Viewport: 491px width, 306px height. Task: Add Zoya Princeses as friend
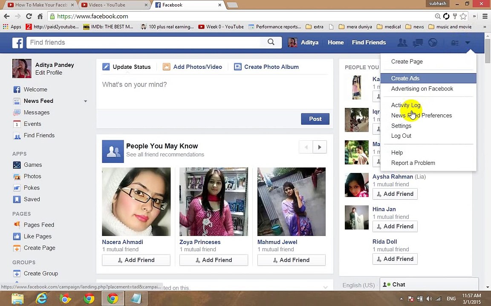pyautogui.click(x=214, y=260)
